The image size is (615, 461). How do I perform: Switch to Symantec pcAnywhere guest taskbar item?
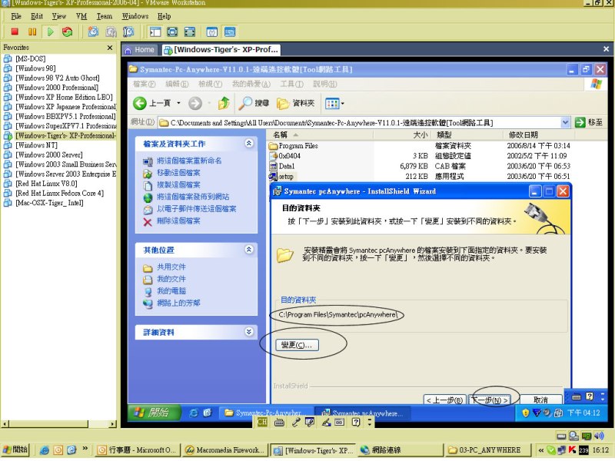[363, 413]
